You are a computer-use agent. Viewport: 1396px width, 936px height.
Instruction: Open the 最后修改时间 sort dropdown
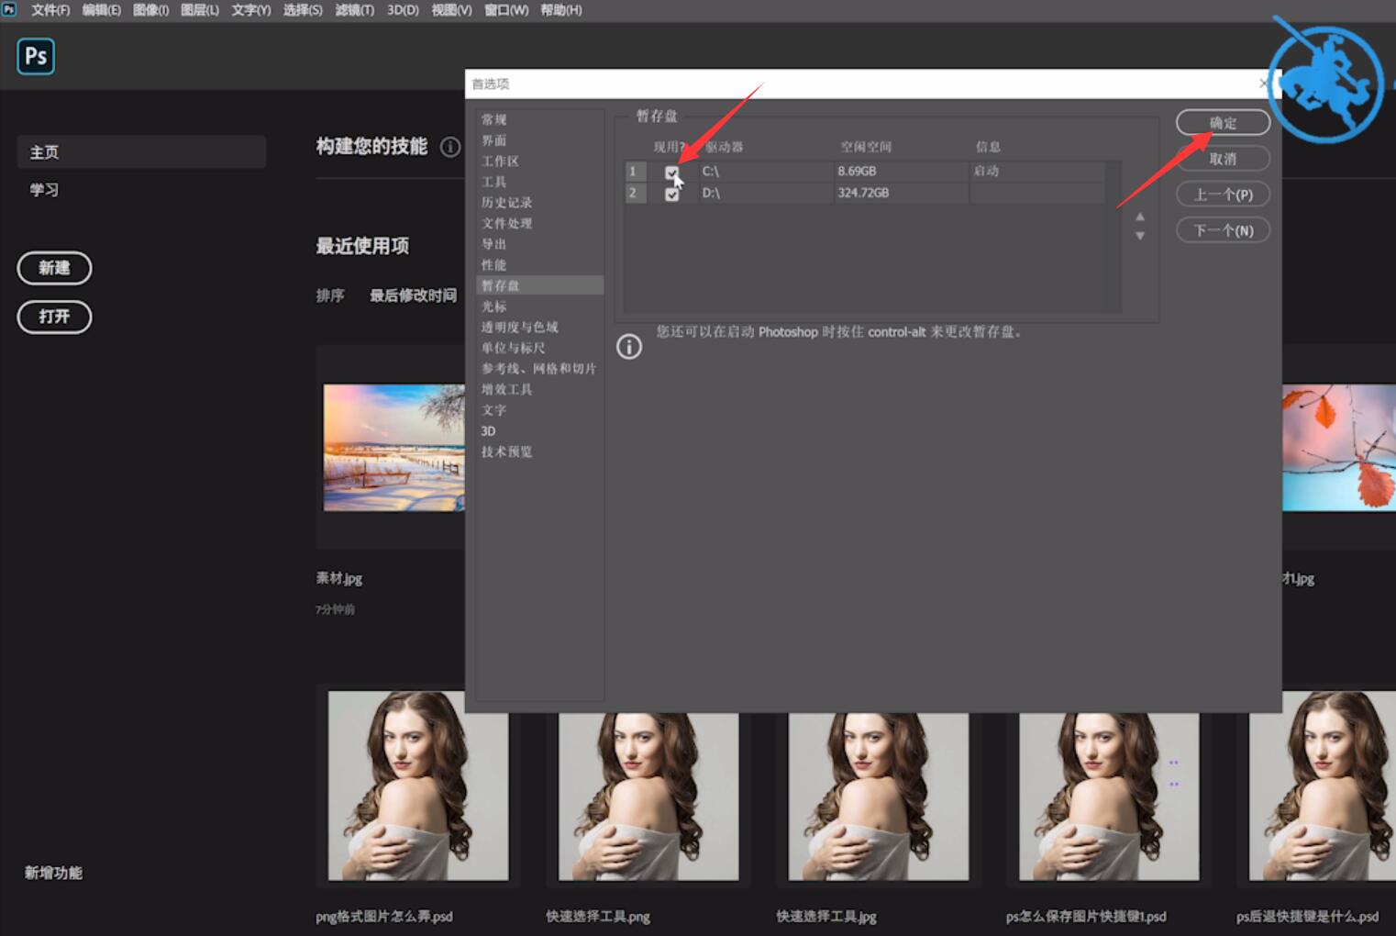coord(413,295)
